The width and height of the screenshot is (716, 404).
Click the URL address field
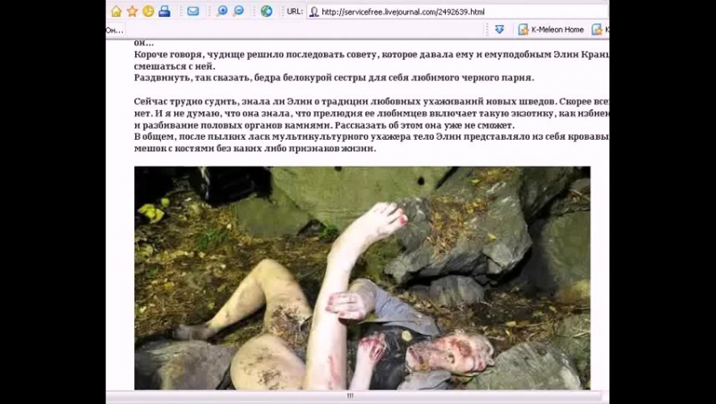point(447,12)
